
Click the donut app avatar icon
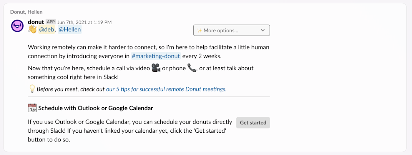point(17,26)
